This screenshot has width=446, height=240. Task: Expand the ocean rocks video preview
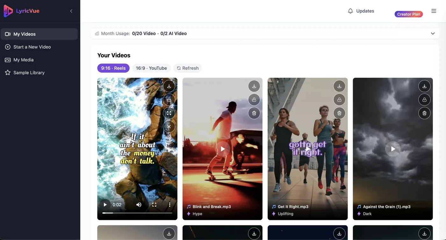coord(169,113)
